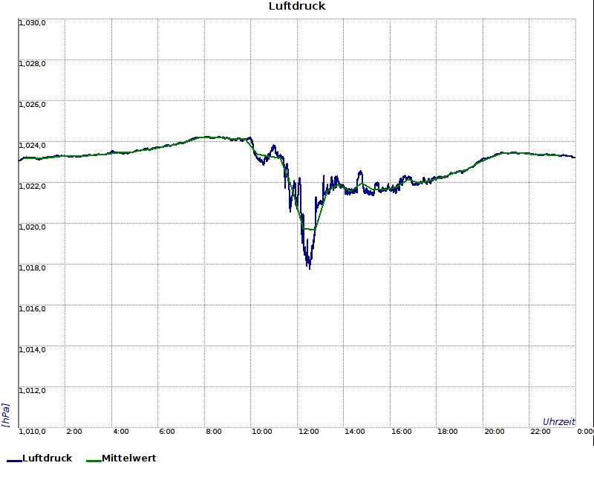Click the 1,012,0 y-axis value
Image resolution: width=594 pixels, height=483 pixels.
tap(32, 391)
